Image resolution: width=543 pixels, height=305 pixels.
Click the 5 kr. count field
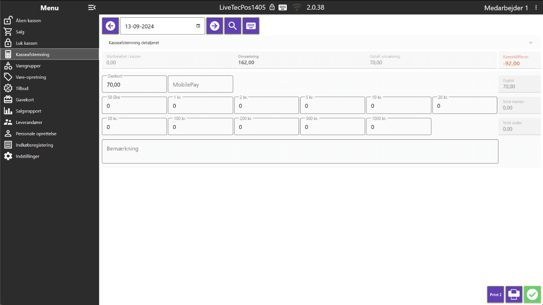(332, 105)
